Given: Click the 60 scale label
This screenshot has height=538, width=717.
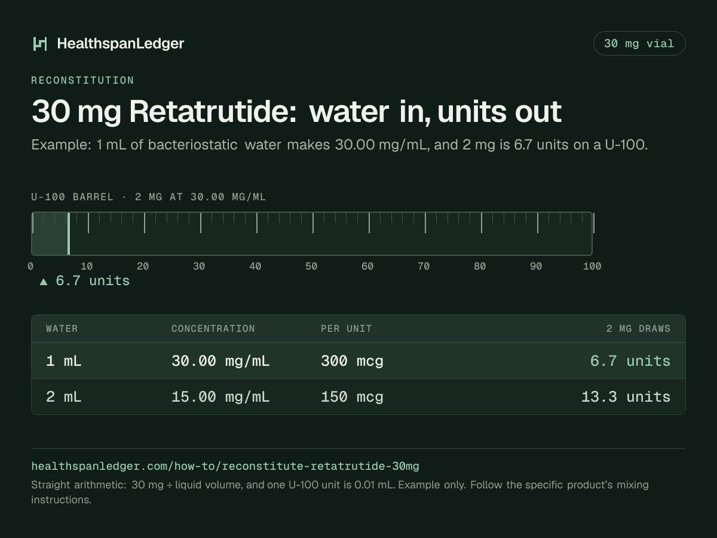Looking at the screenshot, I should pyautogui.click(x=367, y=266).
